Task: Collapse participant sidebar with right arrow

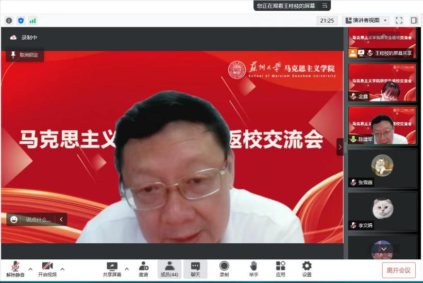Action: [x=340, y=147]
